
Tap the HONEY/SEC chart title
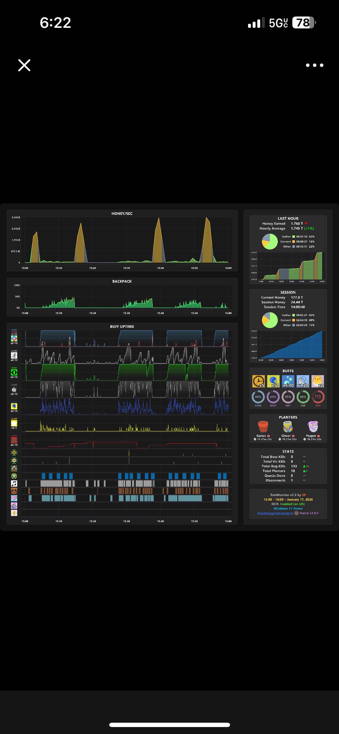[122, 213]
